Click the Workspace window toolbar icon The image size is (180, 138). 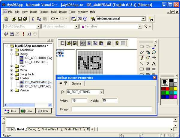pos(73,19)
